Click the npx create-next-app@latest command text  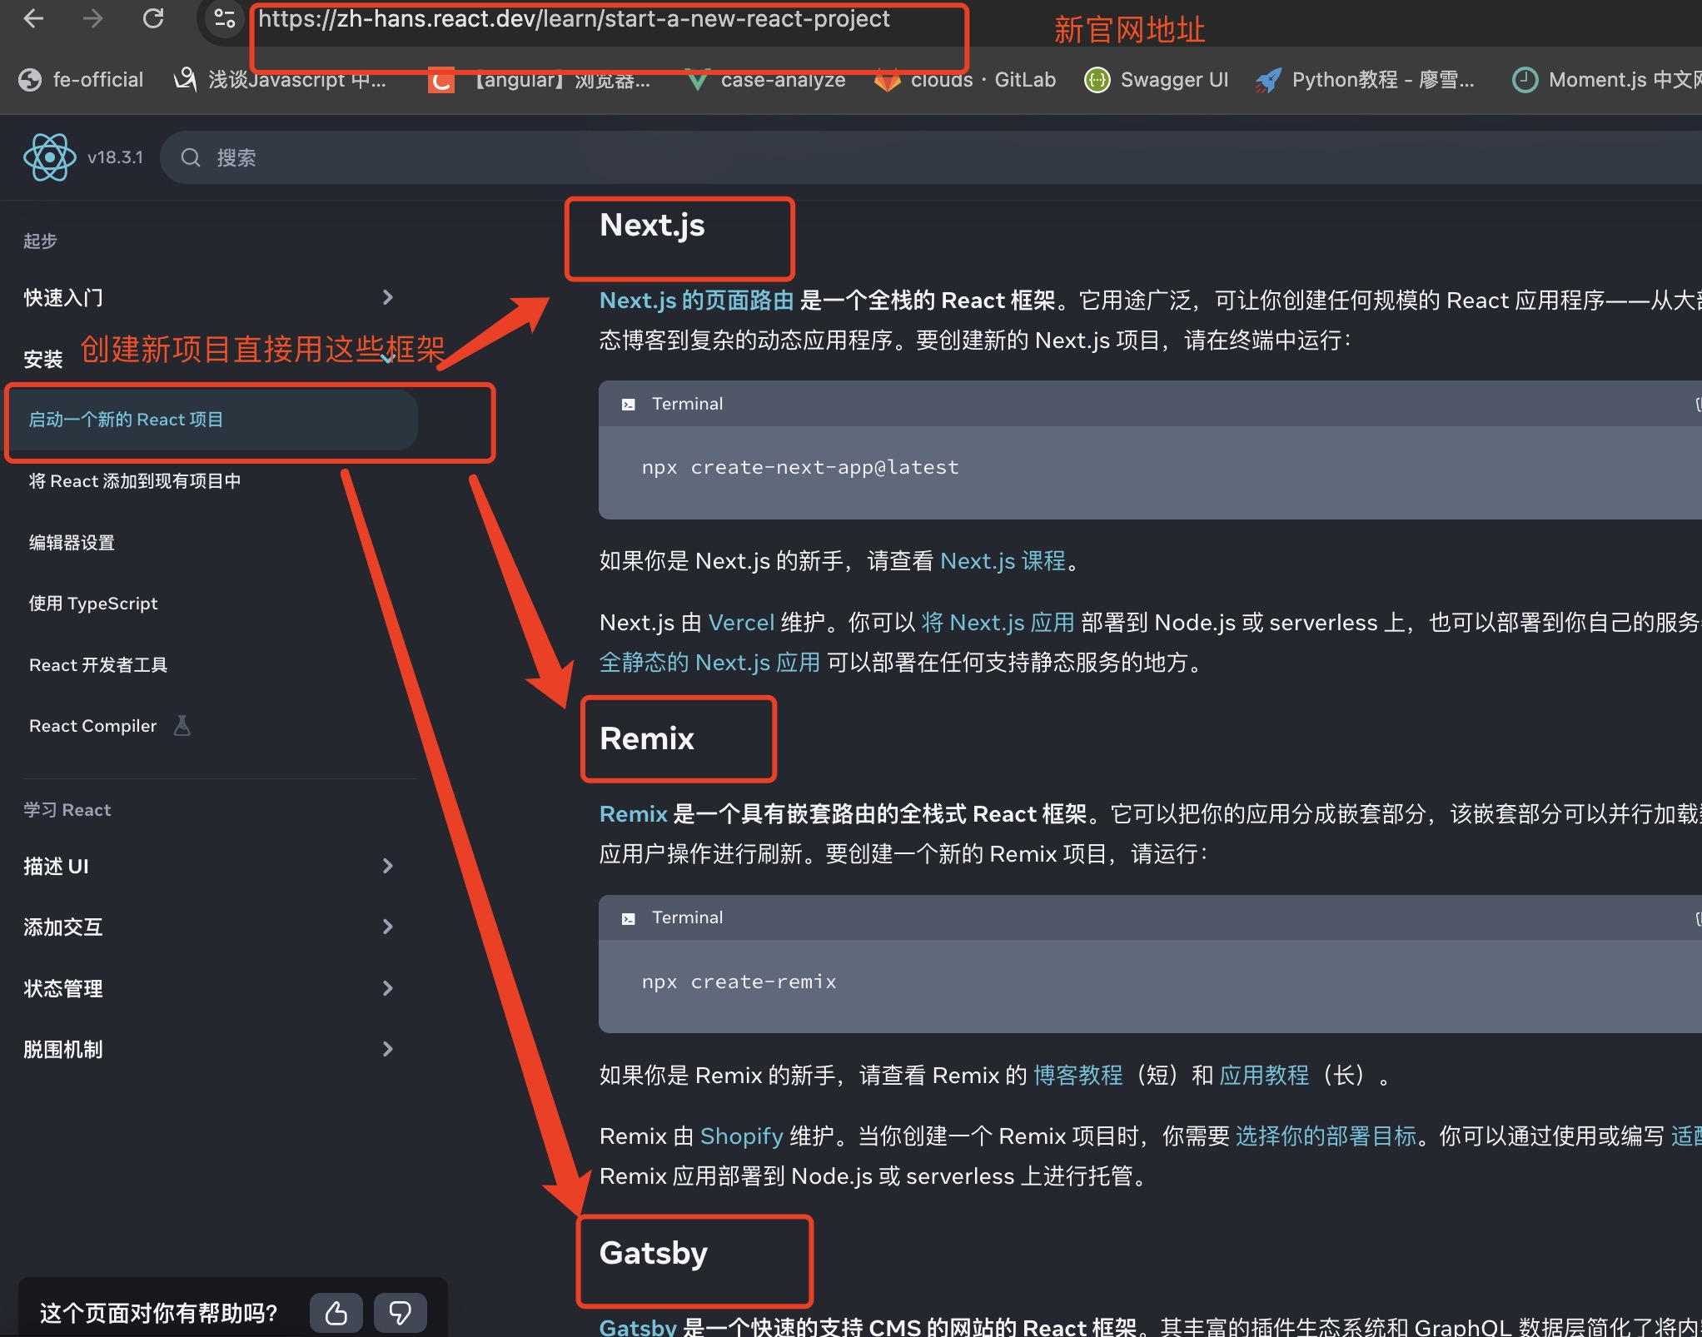800,468
